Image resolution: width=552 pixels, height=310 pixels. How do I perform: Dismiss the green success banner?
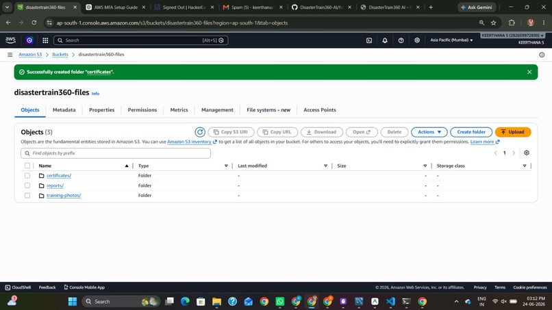coord(529,72)
